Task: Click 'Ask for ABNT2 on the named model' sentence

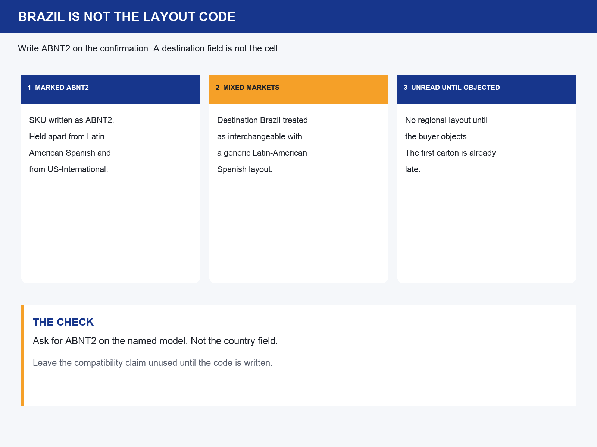Action: [x=155, y=341]
